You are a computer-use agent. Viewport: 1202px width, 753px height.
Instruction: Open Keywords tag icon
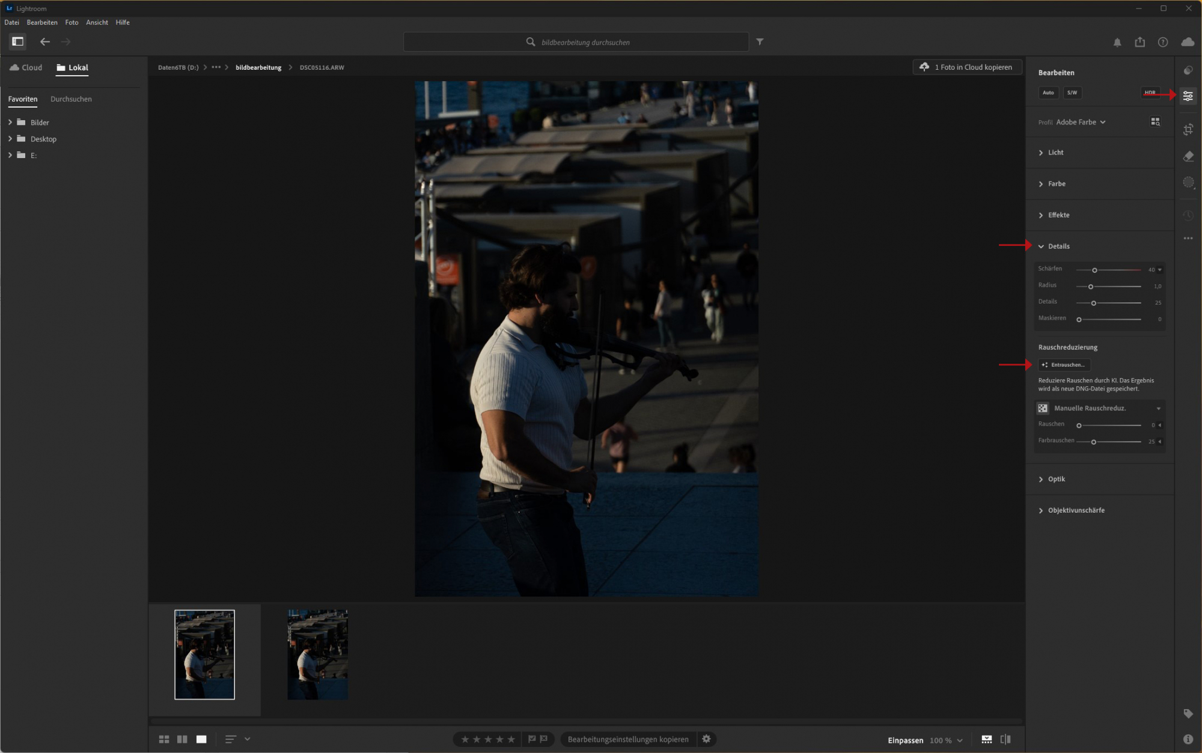(1188, 713)
